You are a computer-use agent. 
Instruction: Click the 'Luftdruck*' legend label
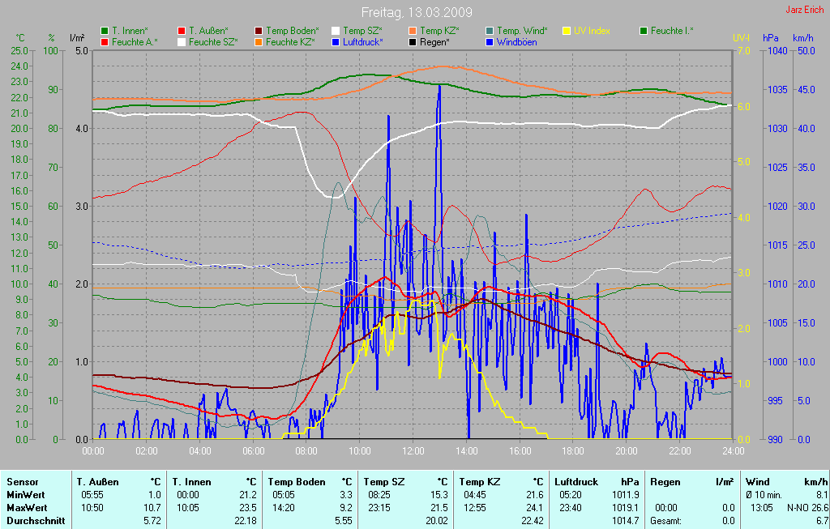pos(362,42)
